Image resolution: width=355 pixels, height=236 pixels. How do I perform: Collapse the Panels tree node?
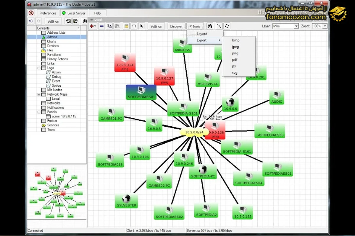[39, 112]
